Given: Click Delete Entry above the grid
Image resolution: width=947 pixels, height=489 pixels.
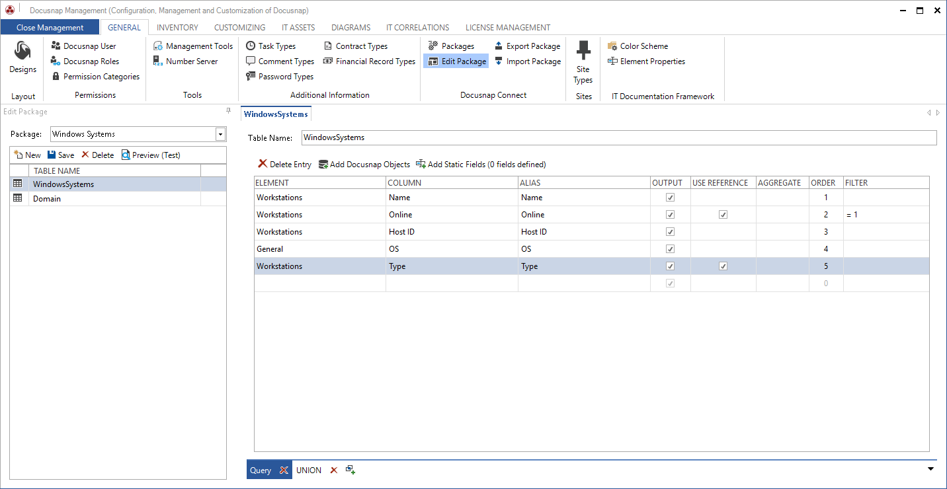Looking at the screenshot, I should 284,165.
